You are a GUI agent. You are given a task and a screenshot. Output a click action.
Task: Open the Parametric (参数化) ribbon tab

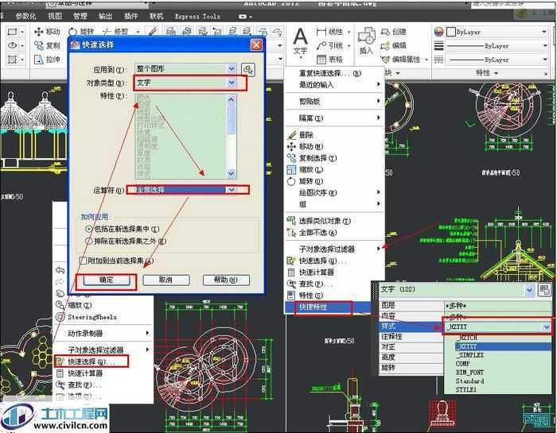pos(25,16)
